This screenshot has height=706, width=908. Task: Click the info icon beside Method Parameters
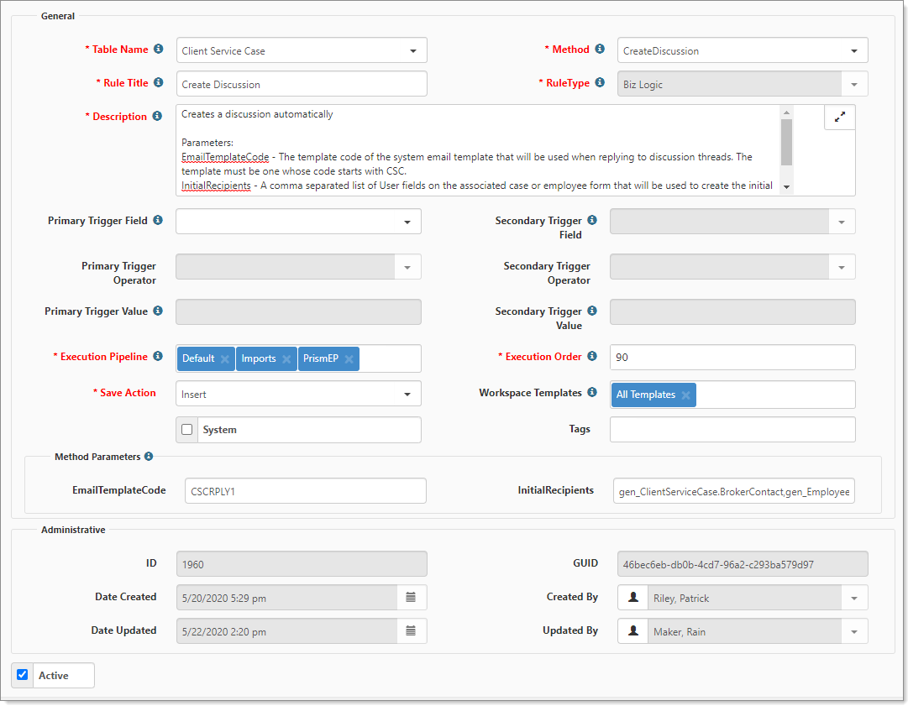tap(149, 457)
